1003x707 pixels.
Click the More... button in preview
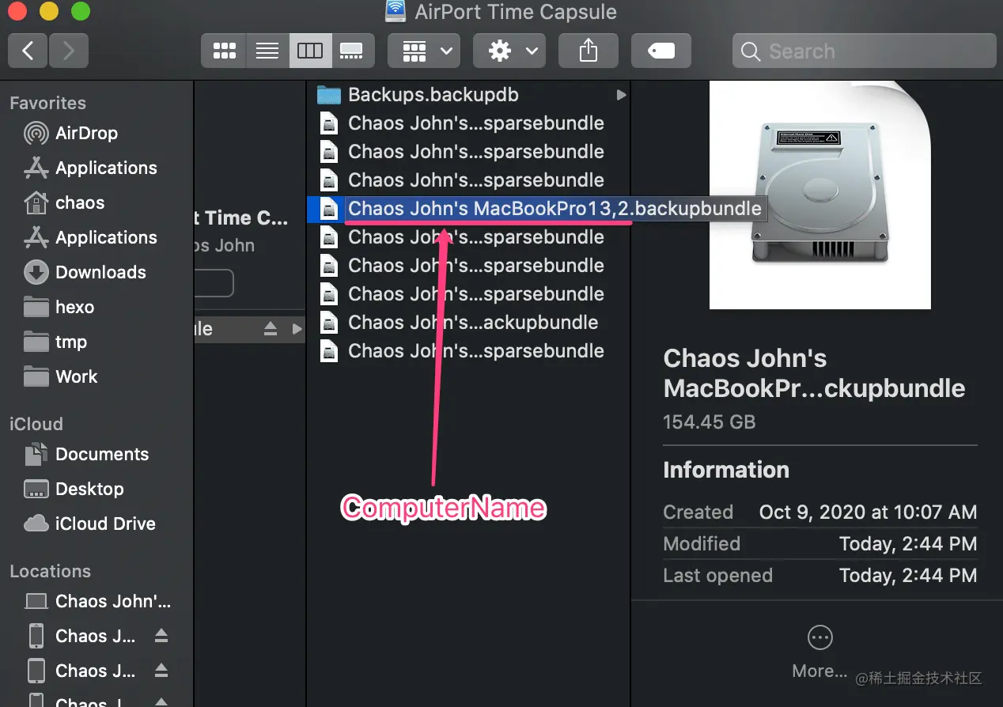(x=819, y=652)
